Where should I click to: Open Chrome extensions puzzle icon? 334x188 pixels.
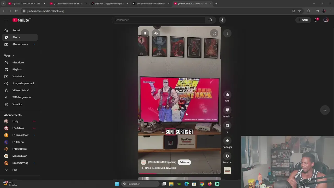click(308, 11)
